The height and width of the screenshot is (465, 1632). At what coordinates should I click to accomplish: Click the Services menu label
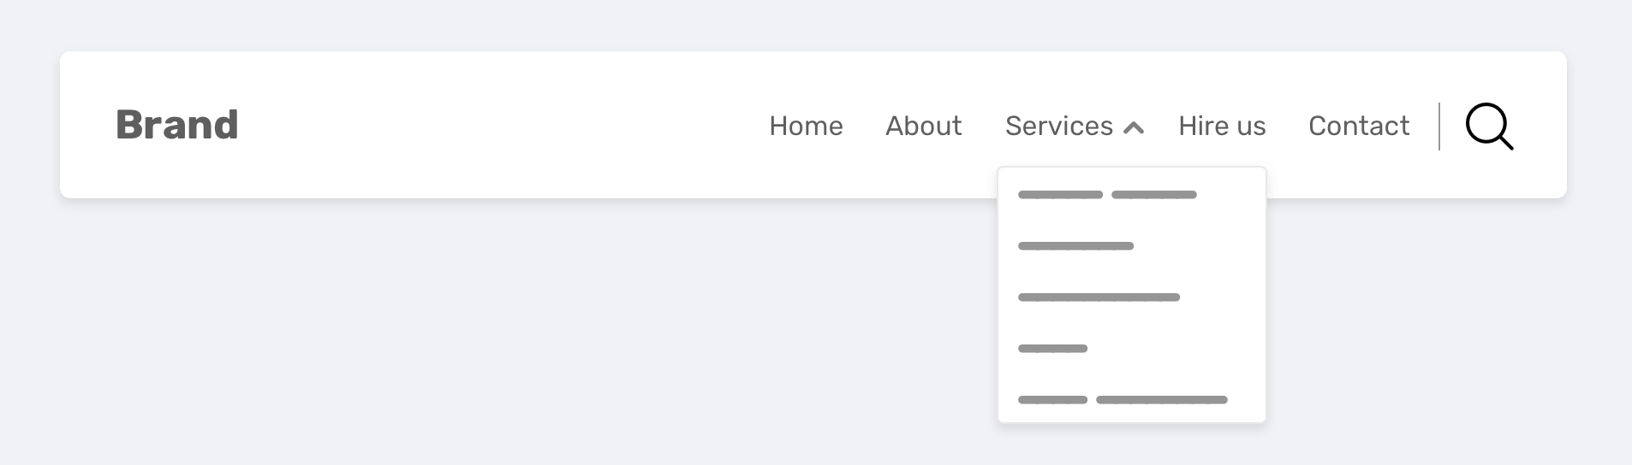[1058, 126]
